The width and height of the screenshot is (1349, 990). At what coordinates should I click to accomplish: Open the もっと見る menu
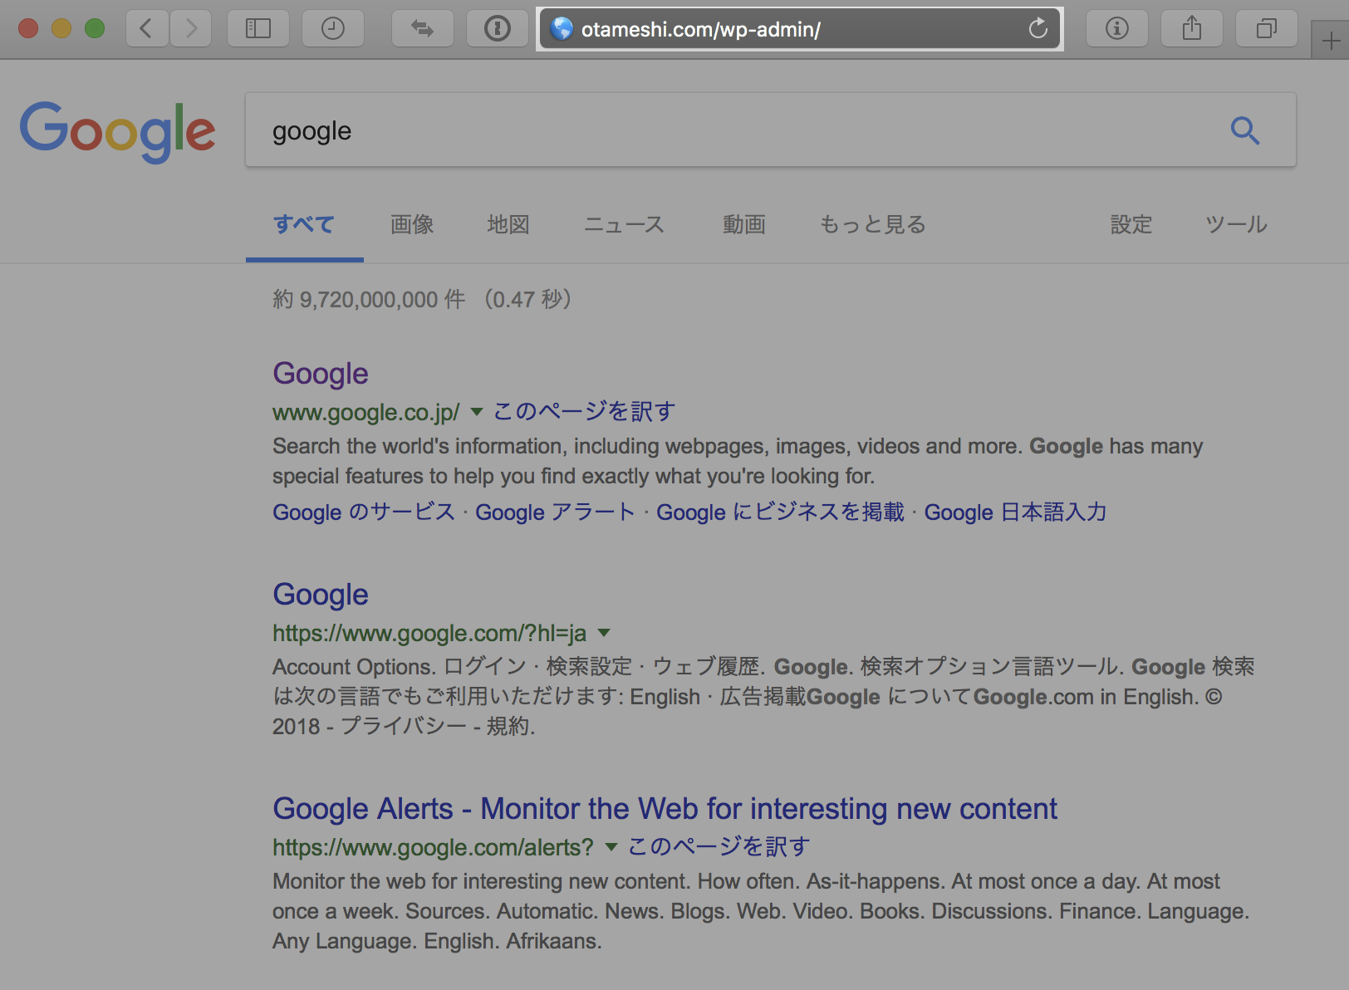click(x=872, y=224)
